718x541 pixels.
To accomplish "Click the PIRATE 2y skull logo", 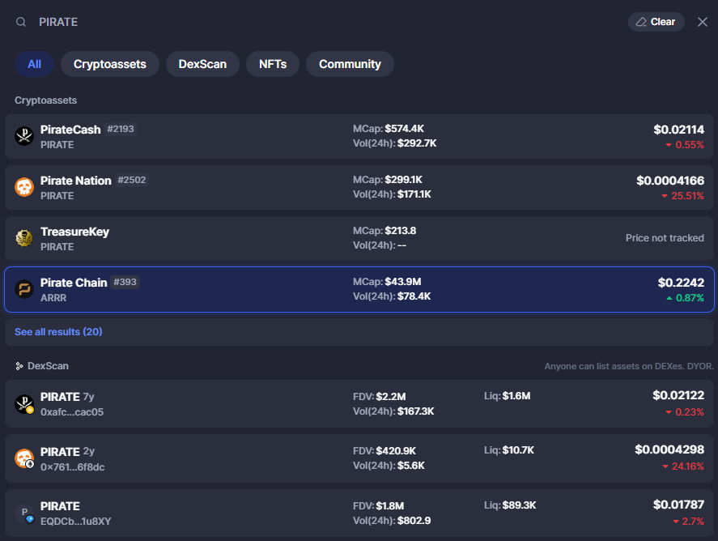I will click(x=24, y=458).
